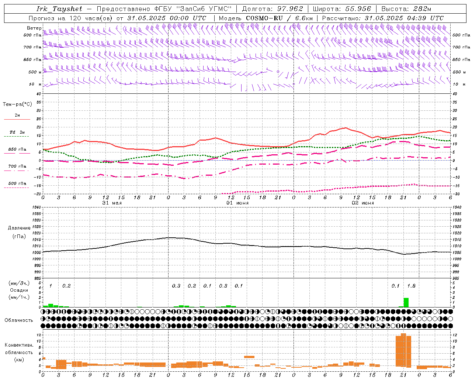The height and width of the screenshot is (378, 472).
Task: Click the 02 июня date label
Action: (x=362, y=203)
